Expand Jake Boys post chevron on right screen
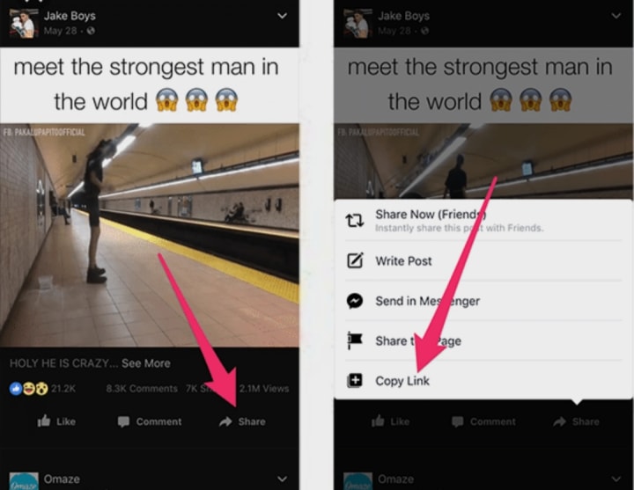Image resolution: width=634 pixels, height=490 pixels. point(616,16)
